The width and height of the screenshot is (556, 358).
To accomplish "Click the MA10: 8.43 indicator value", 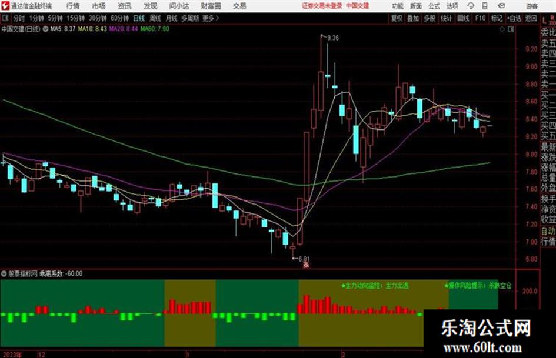I will pos(92,29).
